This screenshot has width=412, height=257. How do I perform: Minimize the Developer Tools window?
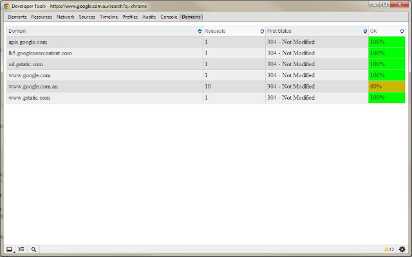click(x=375, y=4)
